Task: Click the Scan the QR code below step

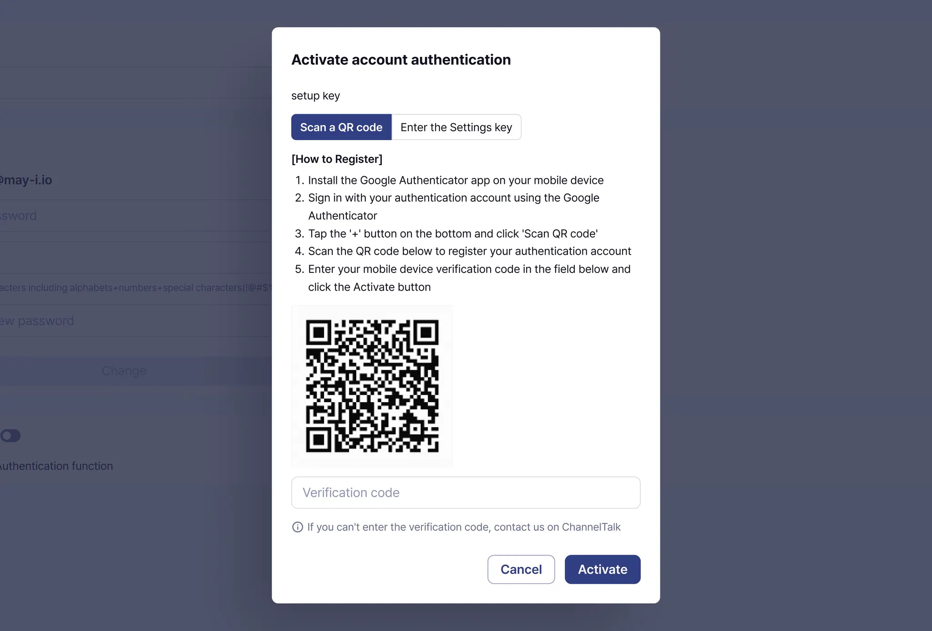Action: [469, 251]
